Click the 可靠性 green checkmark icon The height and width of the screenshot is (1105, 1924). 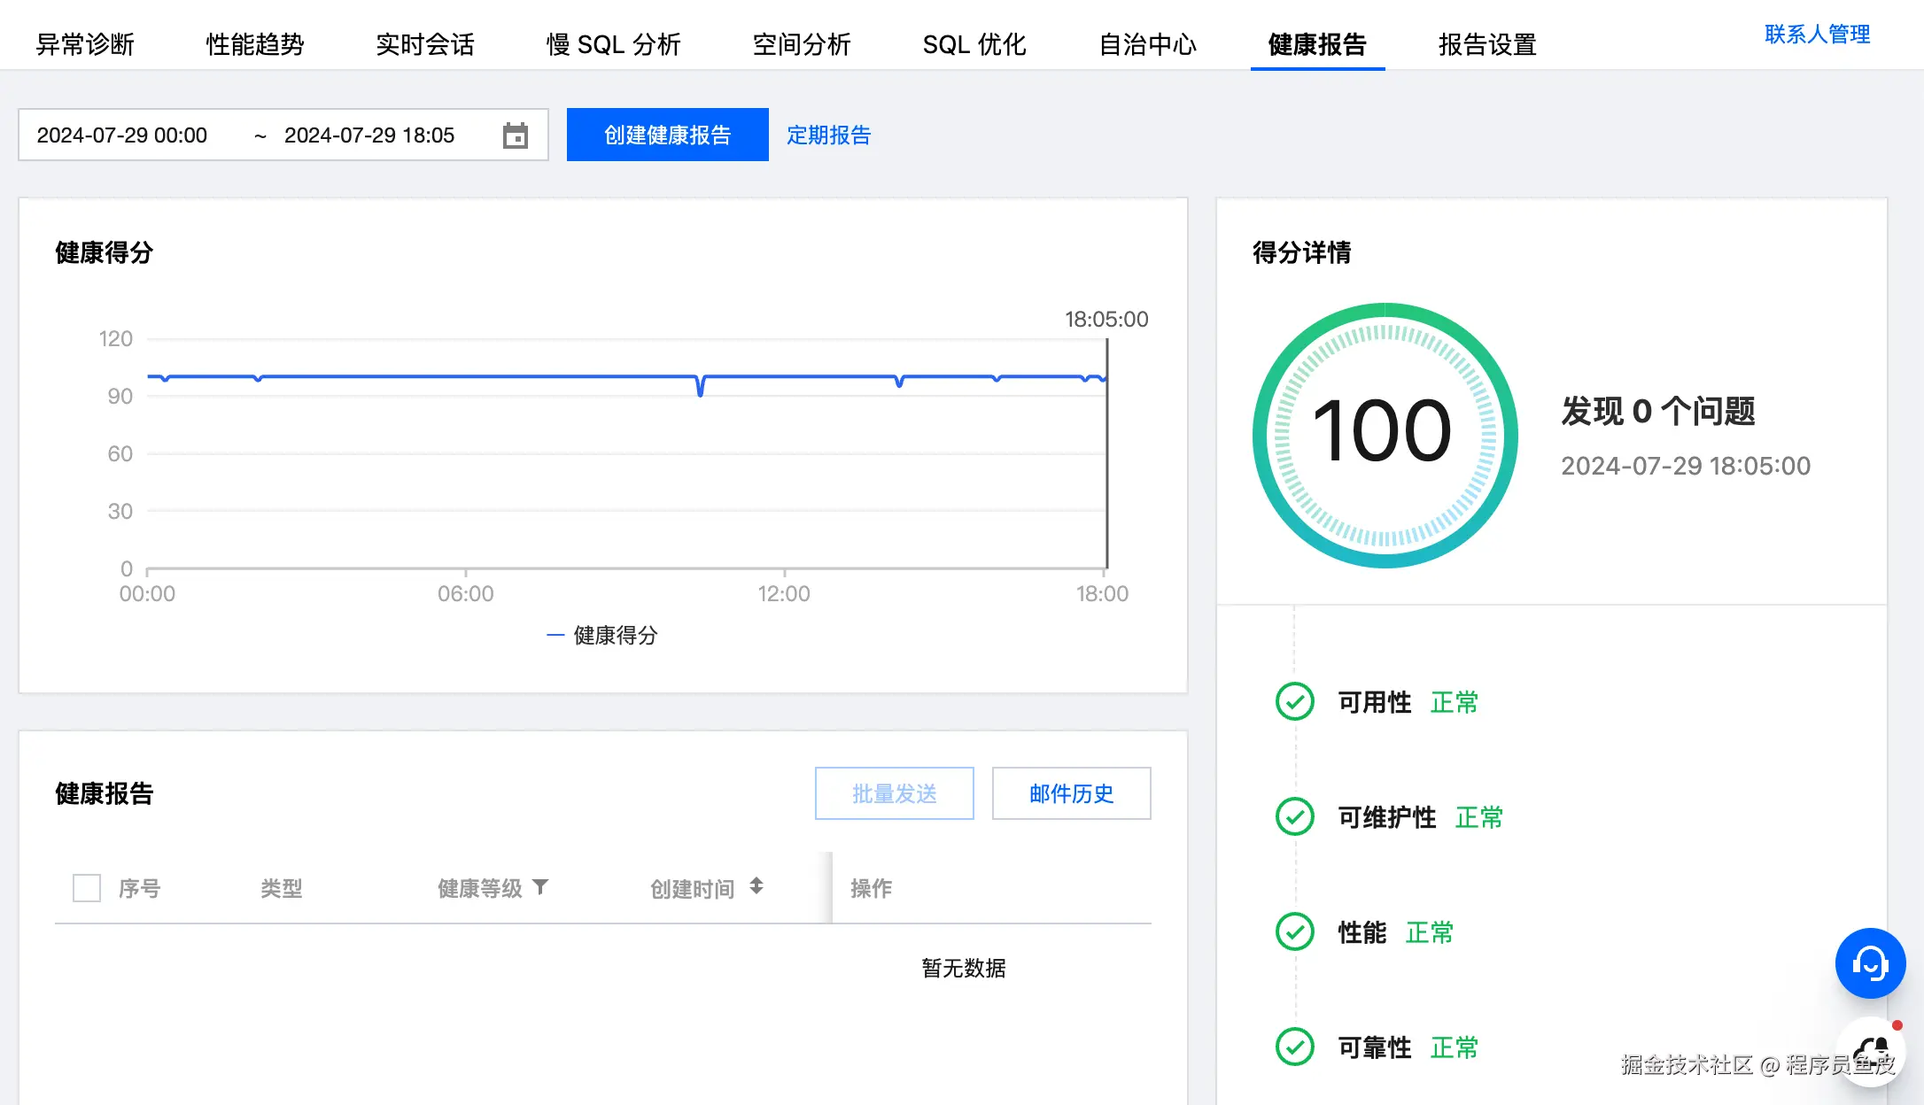pos(1294,1047)
